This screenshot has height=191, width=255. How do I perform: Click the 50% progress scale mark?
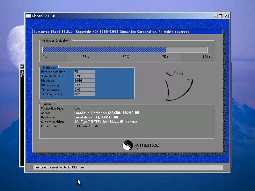[x=126, y=57]
